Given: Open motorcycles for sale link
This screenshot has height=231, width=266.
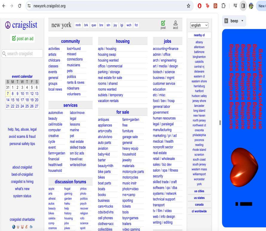Looking at the screenshot, I should coord(130,177).
